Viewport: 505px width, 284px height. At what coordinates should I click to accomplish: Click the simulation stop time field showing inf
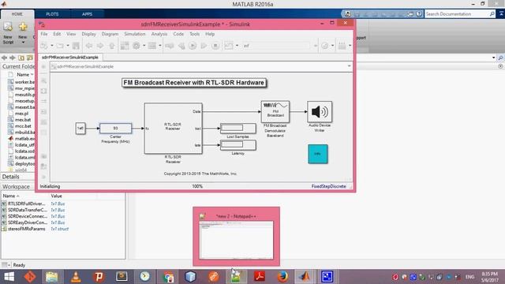[x=276, y=46]
